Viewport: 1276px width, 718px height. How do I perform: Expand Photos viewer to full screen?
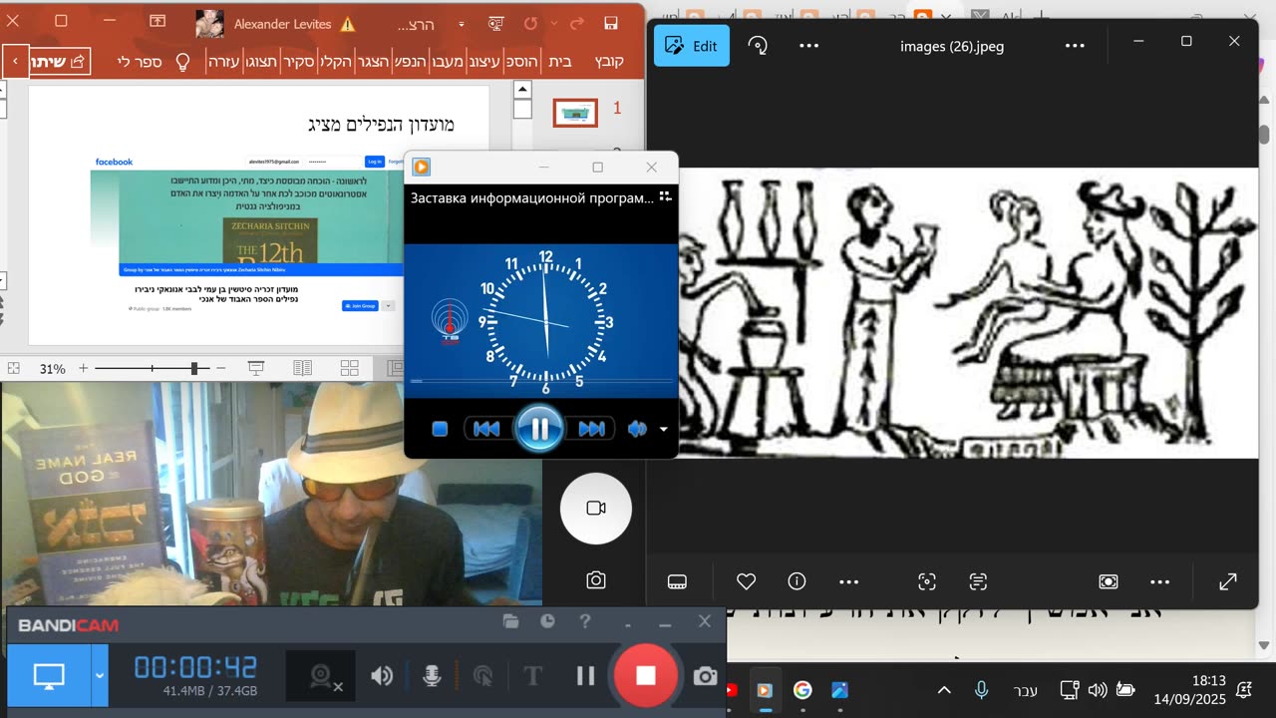point(1228,581)
